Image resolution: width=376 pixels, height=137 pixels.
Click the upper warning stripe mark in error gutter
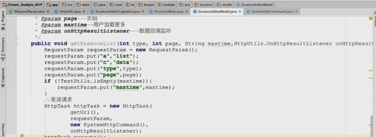pyautogui.click(x=371, y=71)
